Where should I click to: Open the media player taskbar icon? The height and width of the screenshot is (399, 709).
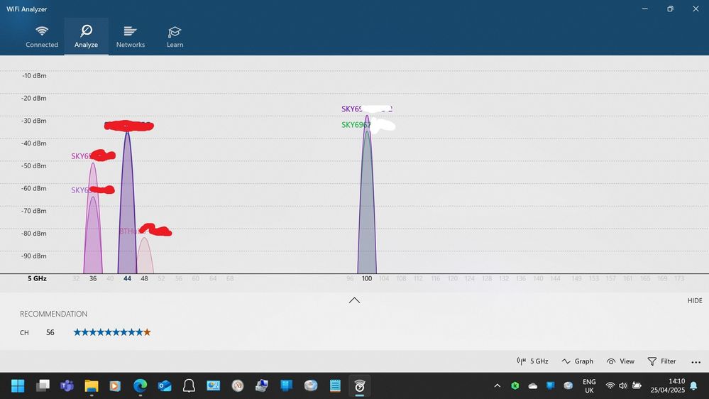(x=115, y=386)
